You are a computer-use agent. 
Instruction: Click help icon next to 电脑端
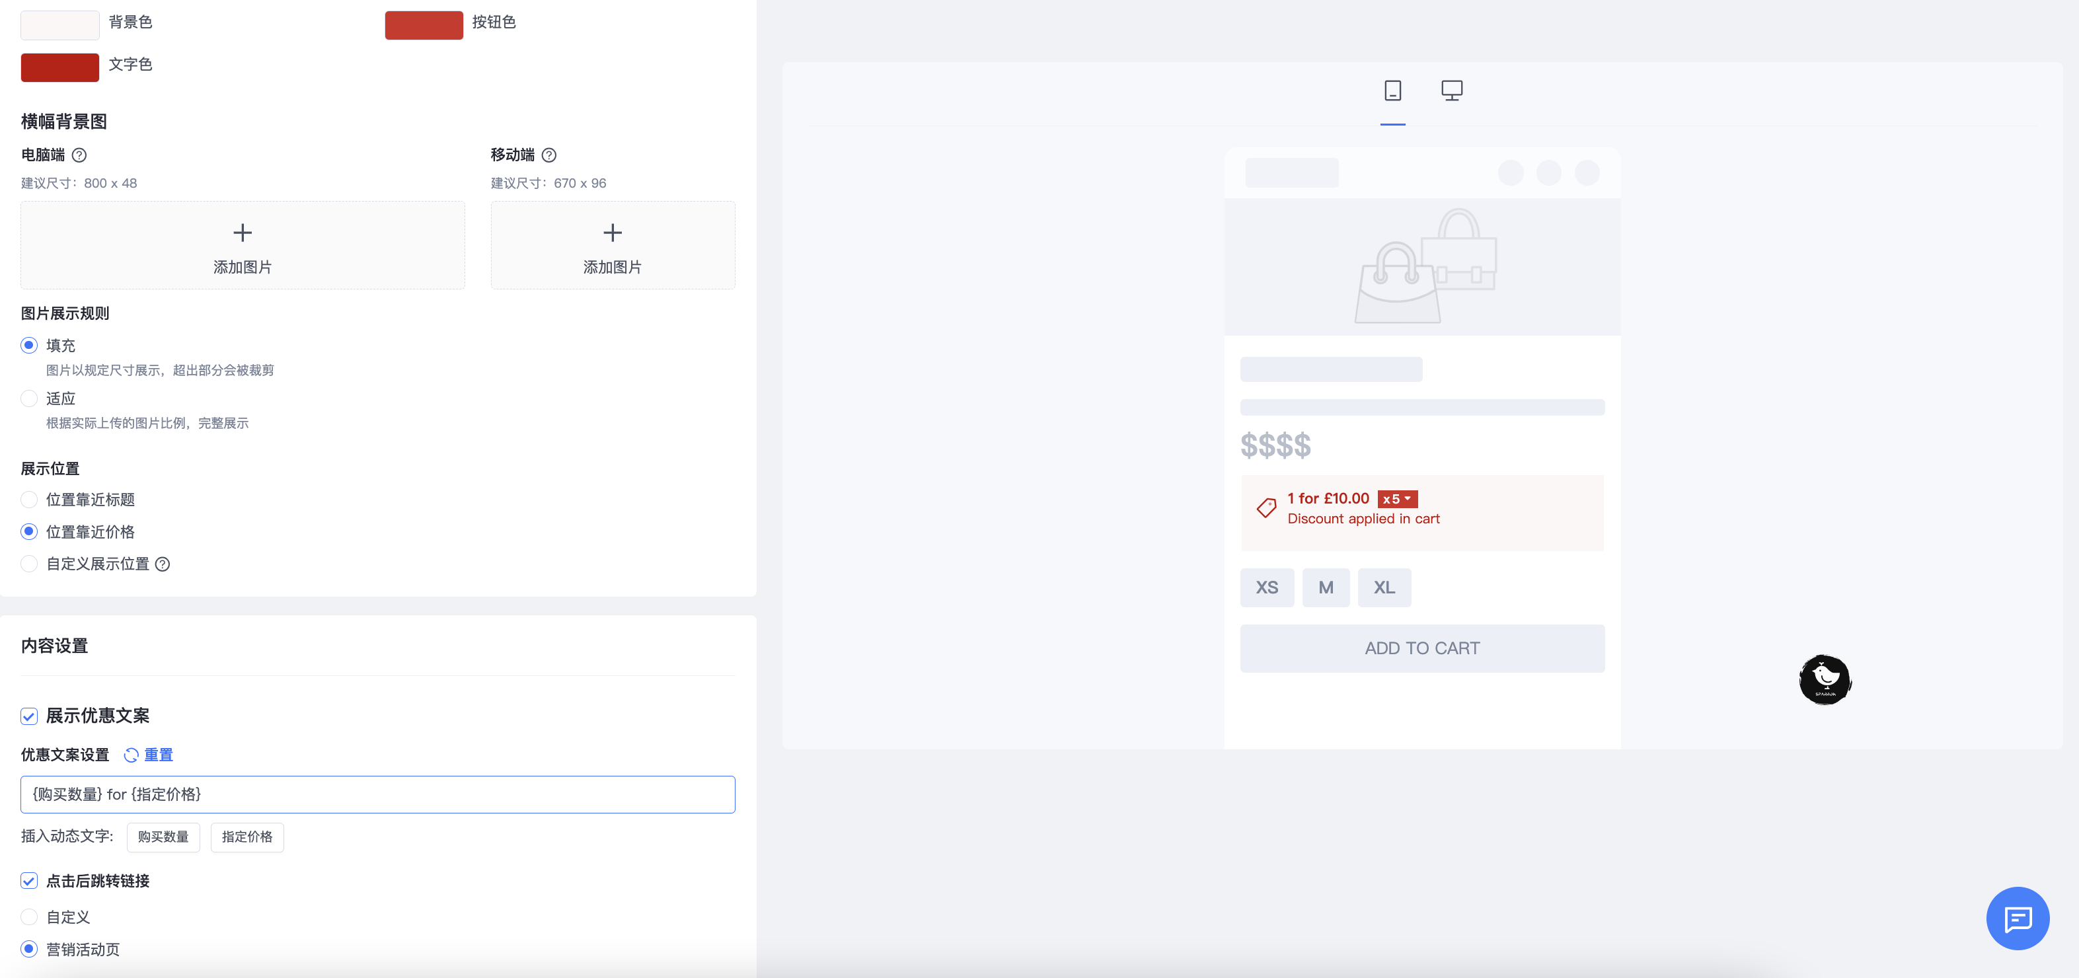click(79, 155)
